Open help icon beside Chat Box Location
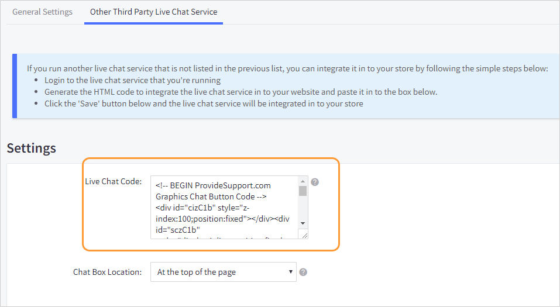Image resolution: width=560 pixels, height=307 pixels. (x=303, y=272)
